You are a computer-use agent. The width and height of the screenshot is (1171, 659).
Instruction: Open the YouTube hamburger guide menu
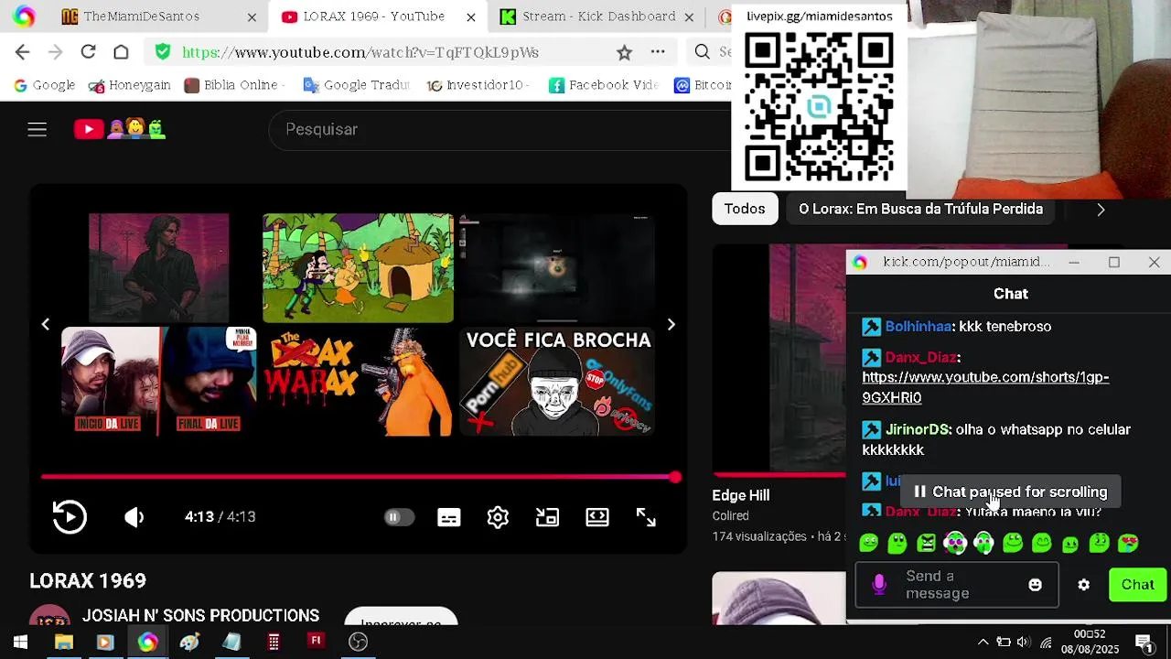[37, 129]
